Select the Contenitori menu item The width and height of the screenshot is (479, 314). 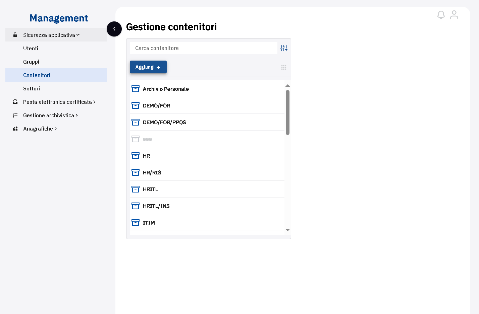pyautogui.click(x=56, y=75)
